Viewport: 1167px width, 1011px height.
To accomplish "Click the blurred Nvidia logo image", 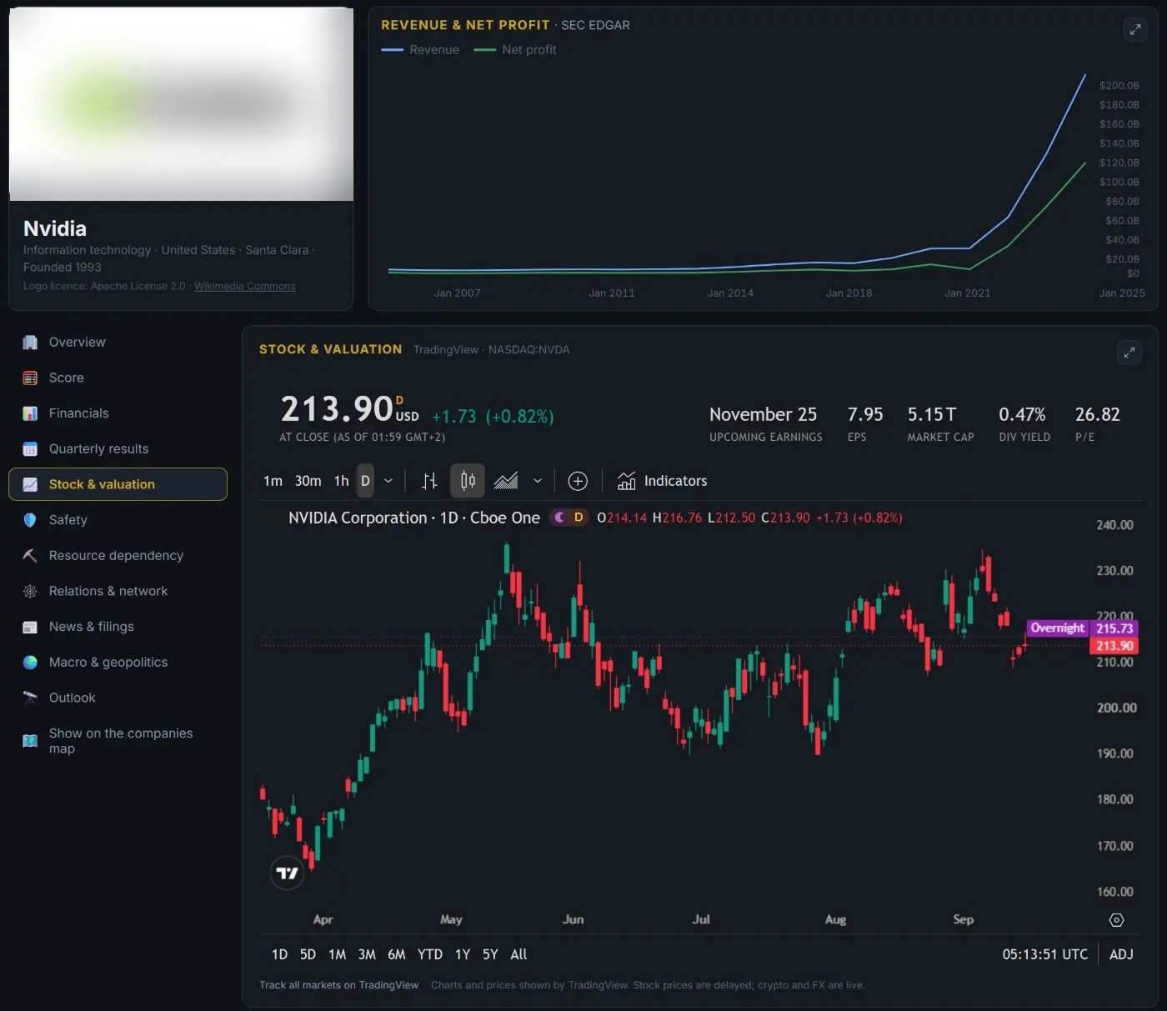I will coord(181,104).
